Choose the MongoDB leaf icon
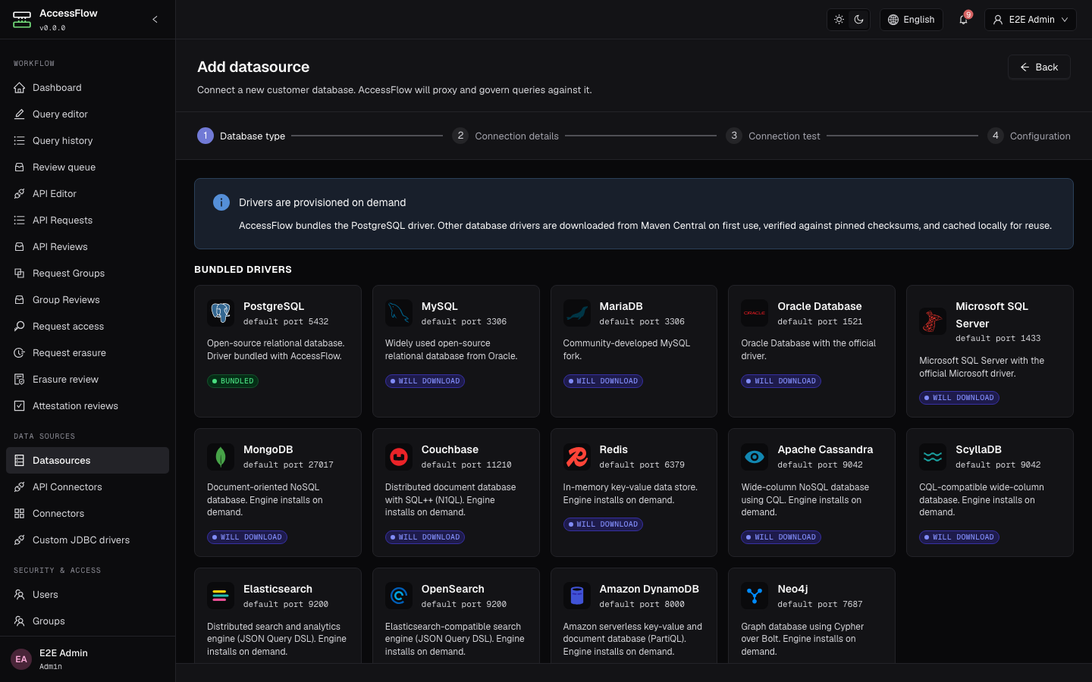 pos(221,457)
